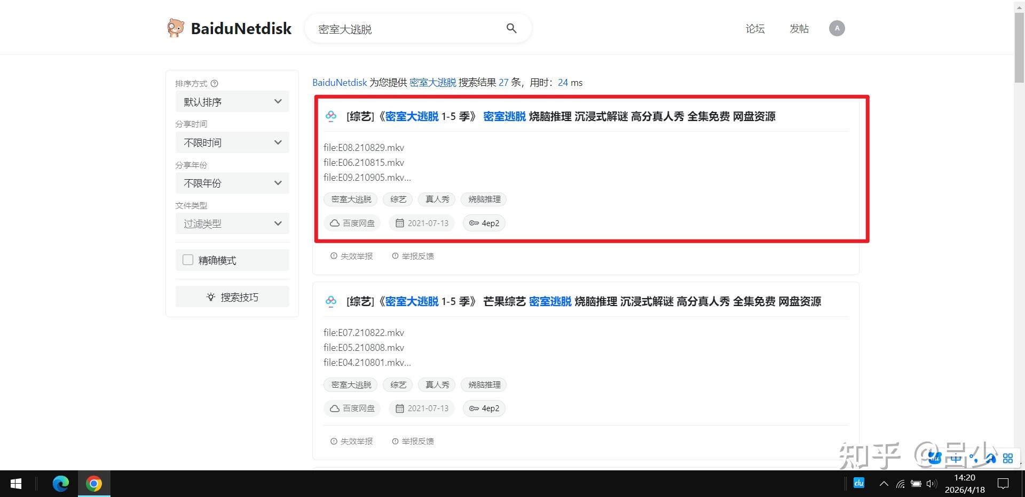This screenshot has height=497, width=1025.
Task: Click the 密室大逃脱 tag in the E08.210829.mkv result
Action: (x=351, y=199)
